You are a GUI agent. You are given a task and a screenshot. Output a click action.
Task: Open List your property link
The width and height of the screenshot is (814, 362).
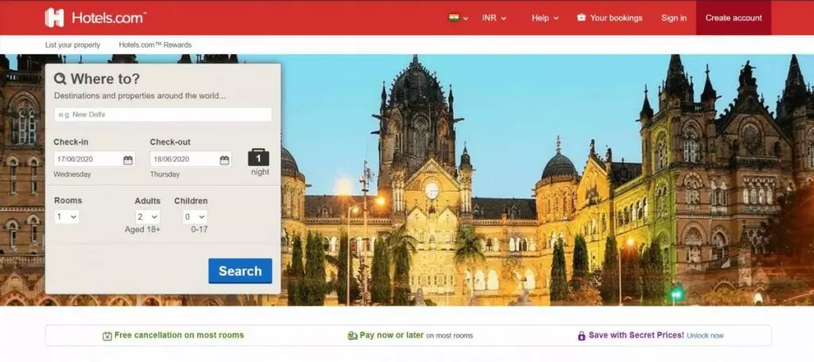(x=72, y=45)
